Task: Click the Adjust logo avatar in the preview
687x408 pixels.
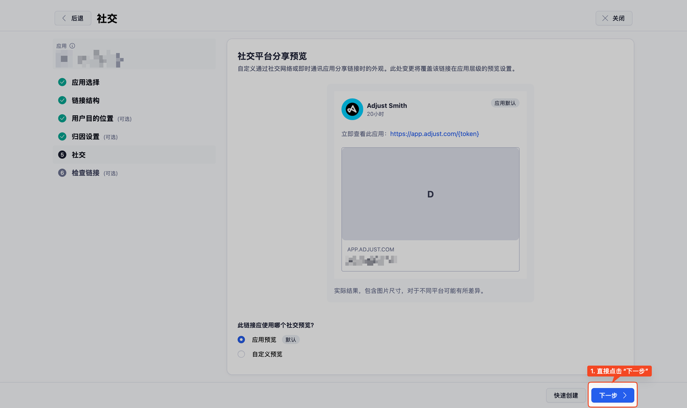Action: tap(352, 109)
